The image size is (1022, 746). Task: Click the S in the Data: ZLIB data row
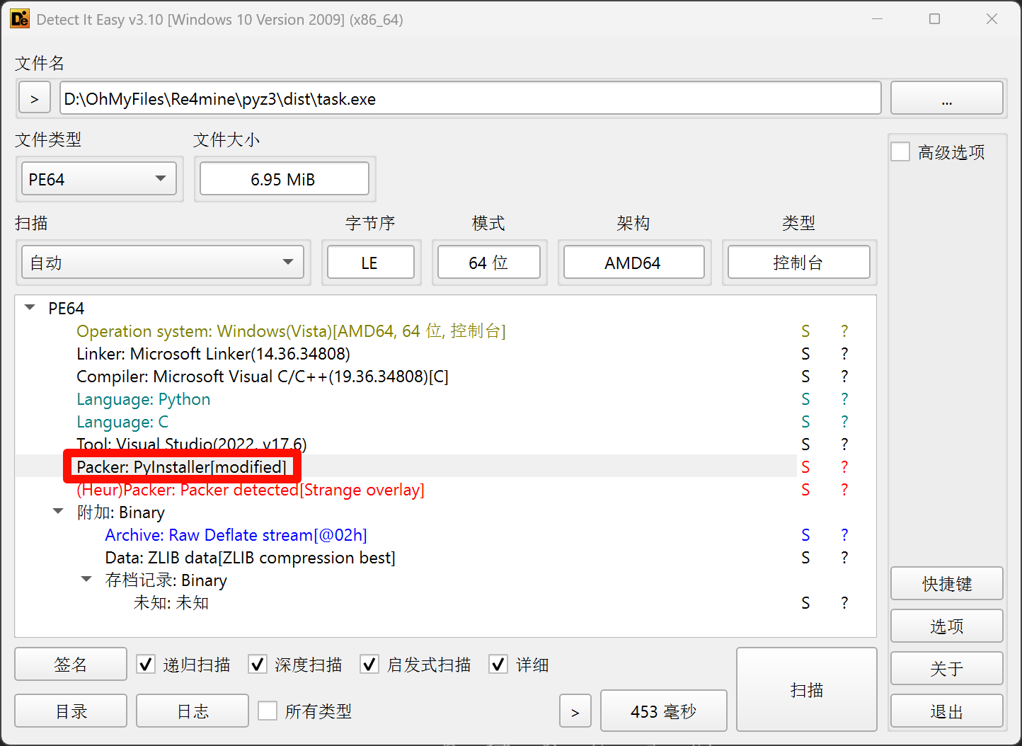(x=805, y=558)
